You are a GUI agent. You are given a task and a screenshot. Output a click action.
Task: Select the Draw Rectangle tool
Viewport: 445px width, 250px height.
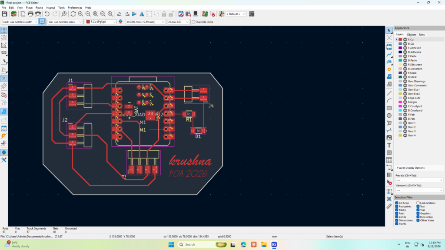[x=389, y=108]
